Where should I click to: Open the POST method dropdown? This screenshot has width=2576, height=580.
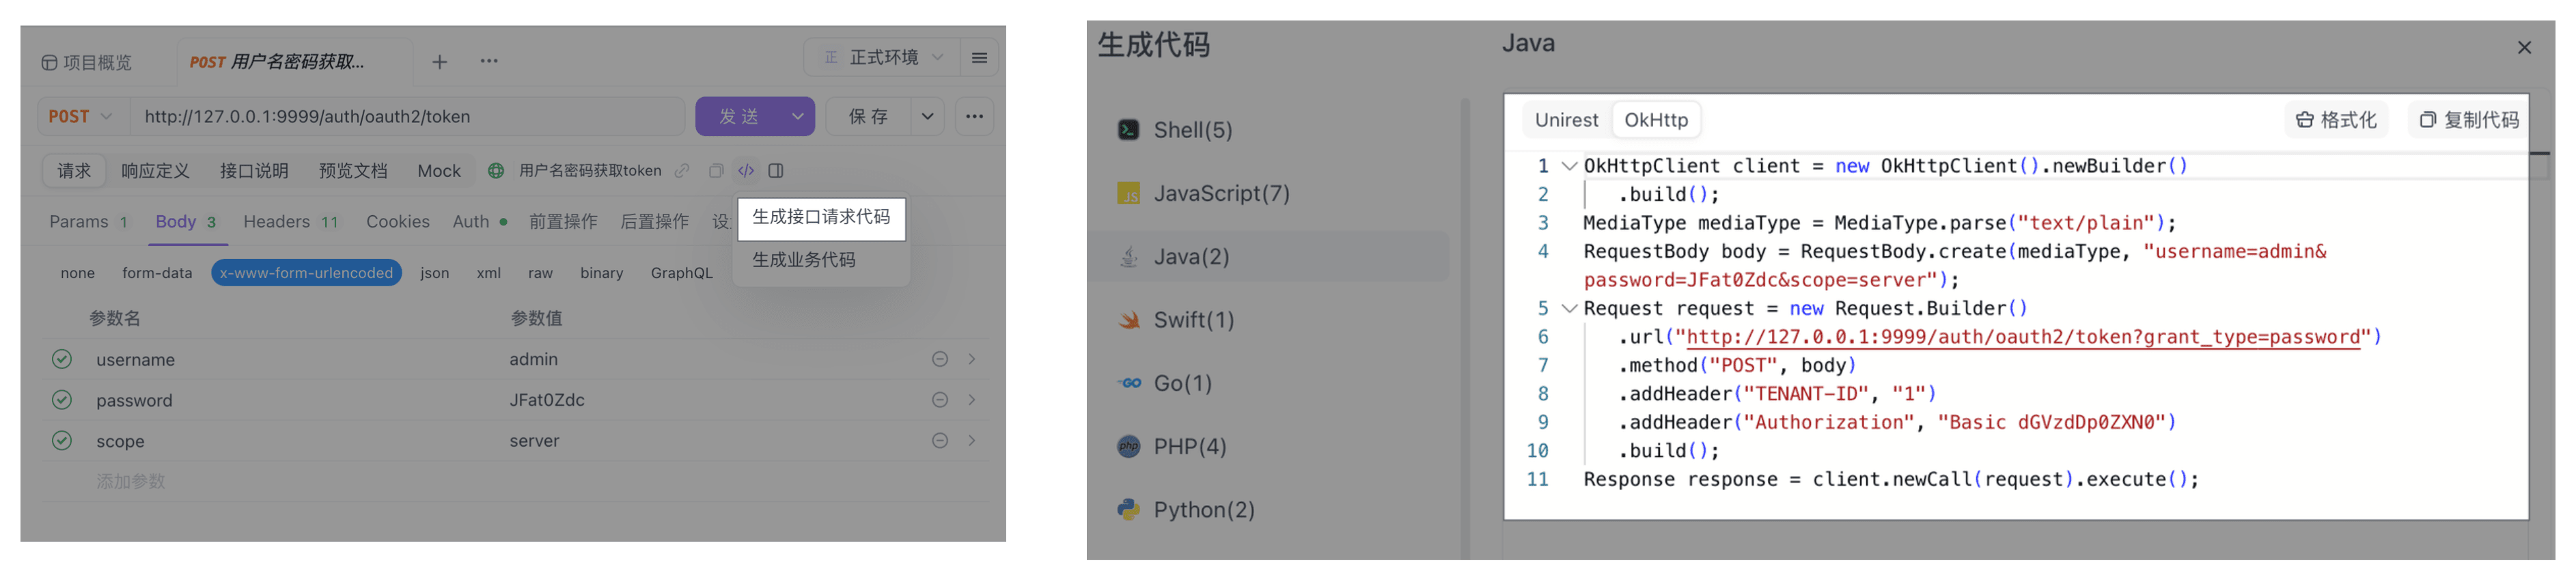pos(80,117)
